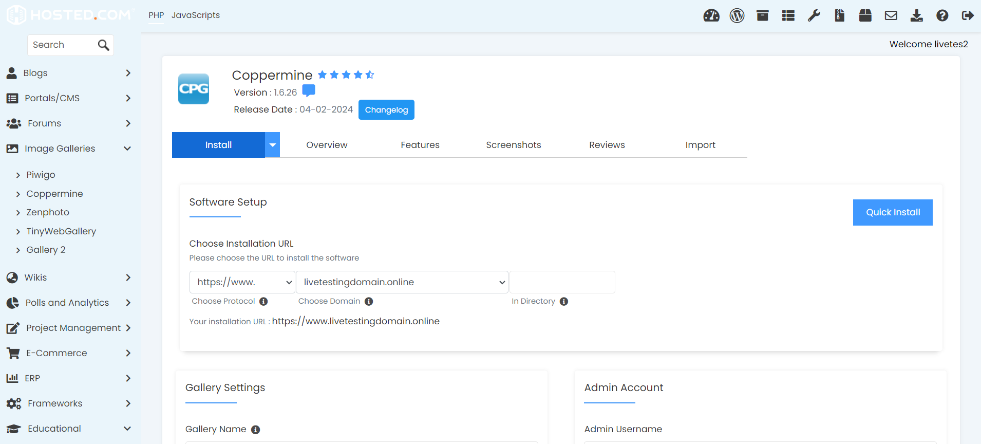Click the Quick Install button
Viewport: 981px width, 444px height.
893,212
